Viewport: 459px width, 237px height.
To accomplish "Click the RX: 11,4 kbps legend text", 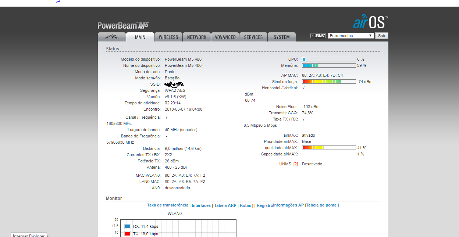I will click(x=146, y=226).
